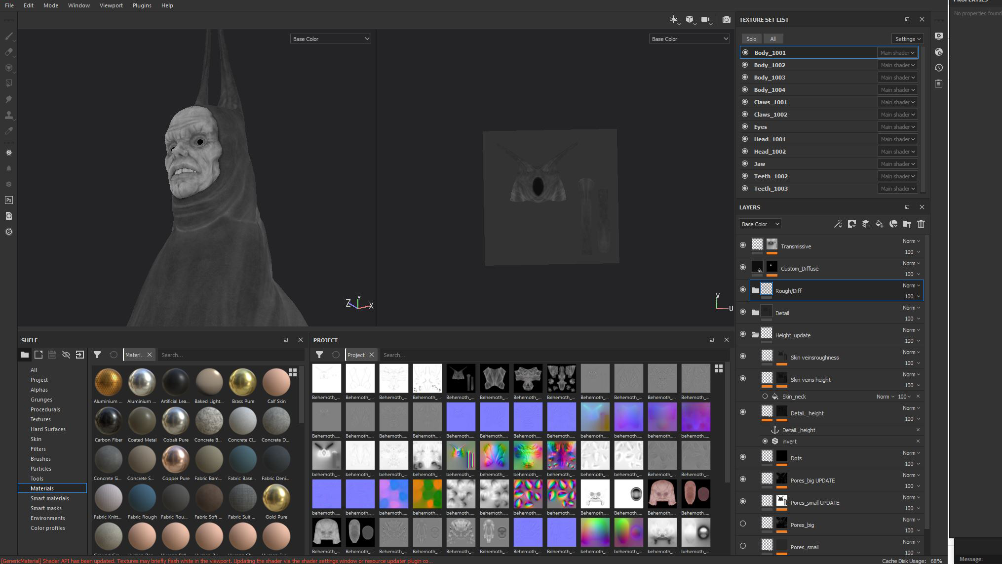The height and width of the screenshot is (564, 1002).
Task: Click the Export to Photoshop icon
Action: tap(8, 200)
